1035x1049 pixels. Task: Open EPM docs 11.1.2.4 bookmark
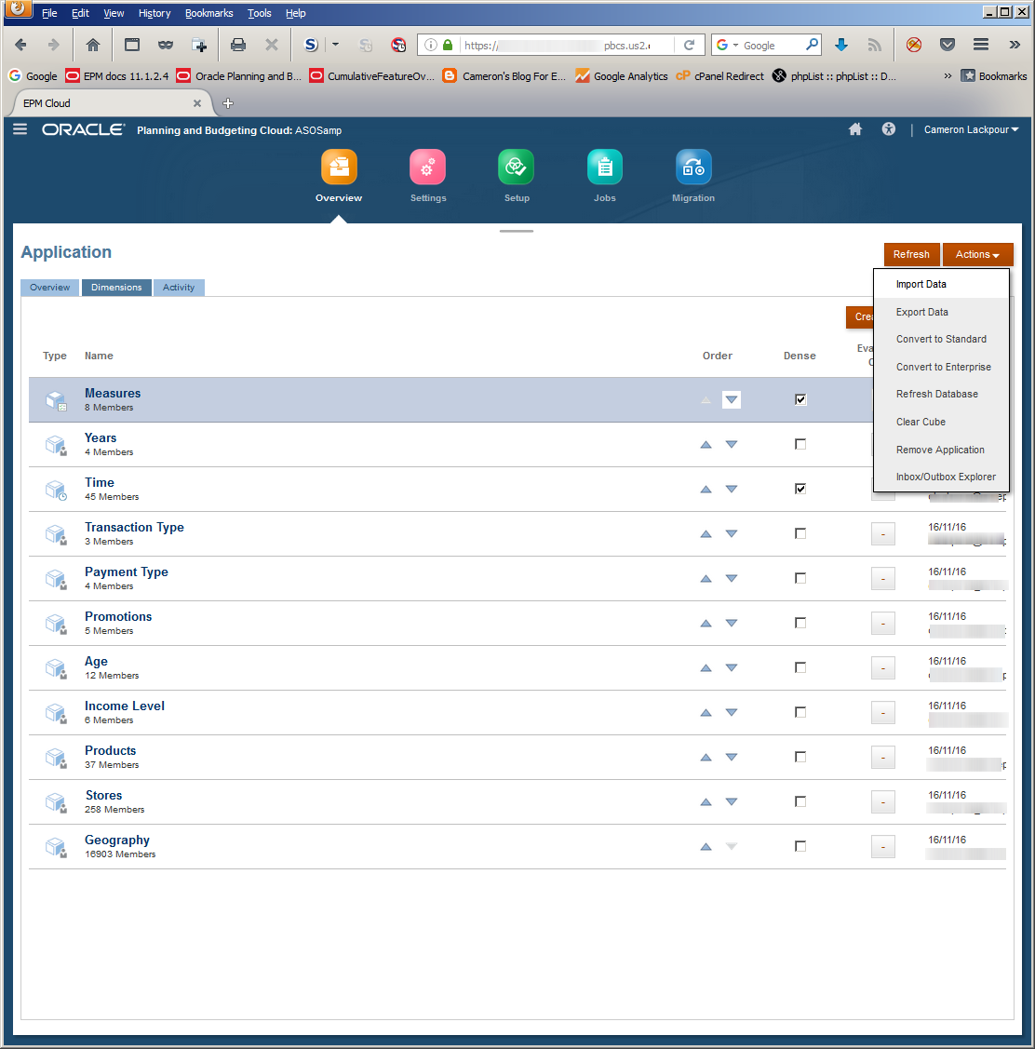(117, 75)
